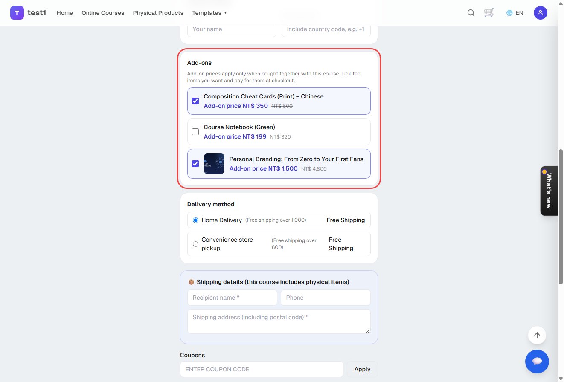The height and width of the screenshot is (382, 564).
Task: Open the user profile avatar
Action: pyautogui.click(x=541, y=13)
